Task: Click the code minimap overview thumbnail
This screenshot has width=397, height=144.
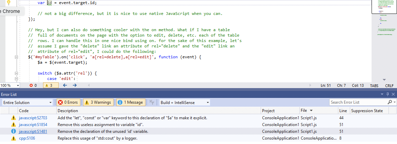Action: [x=384, y=7]
